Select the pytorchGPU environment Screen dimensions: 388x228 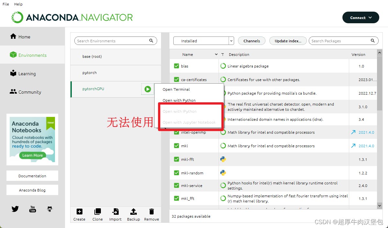point(115,89)
